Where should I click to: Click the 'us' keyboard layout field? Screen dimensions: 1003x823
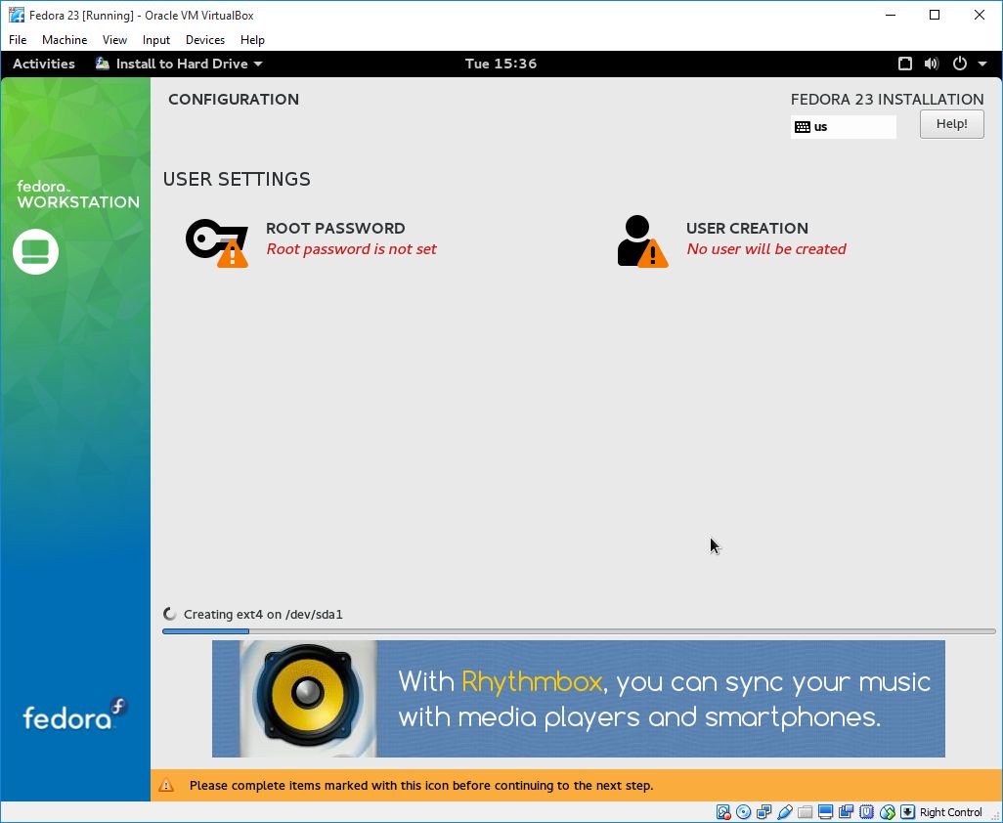coord(843,127)
